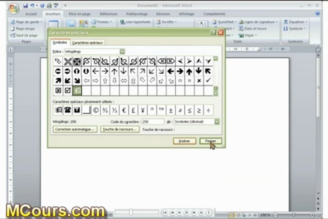
Task: Select the ÷ division symbol
Action: click(208, 110)
